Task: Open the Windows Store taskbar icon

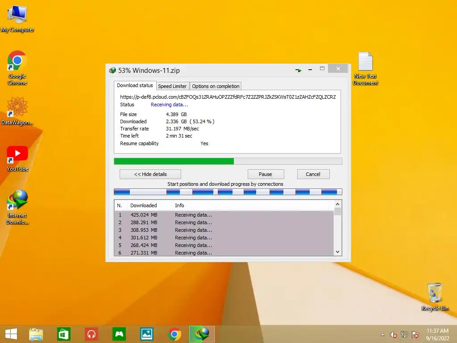Action: (x=63, y=334)
